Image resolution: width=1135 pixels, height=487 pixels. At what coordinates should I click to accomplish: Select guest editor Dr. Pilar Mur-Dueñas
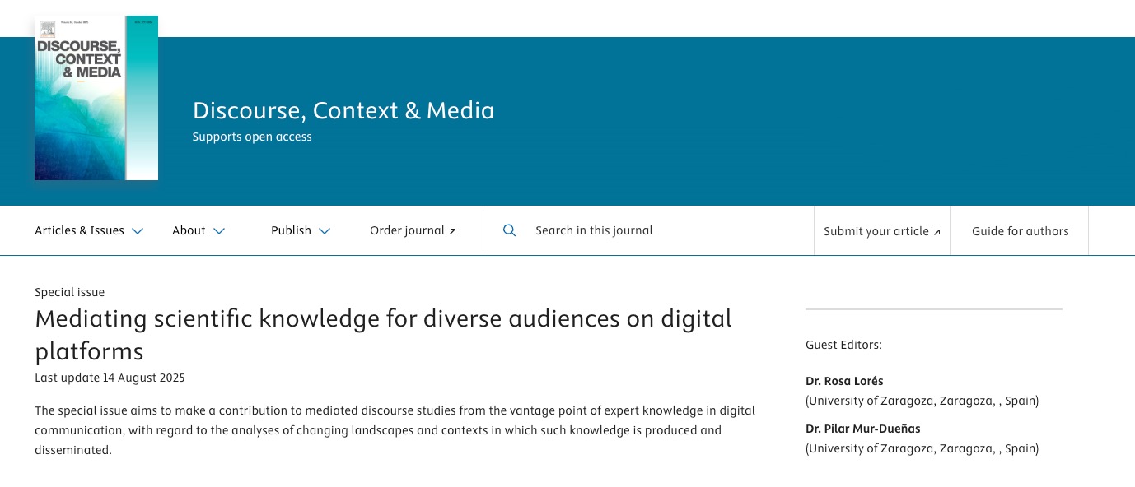point(862,429)
